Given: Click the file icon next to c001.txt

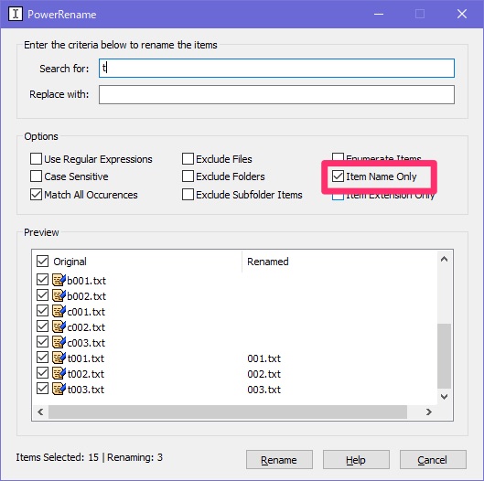Looking at the screenshot, I should click(59, 311).
